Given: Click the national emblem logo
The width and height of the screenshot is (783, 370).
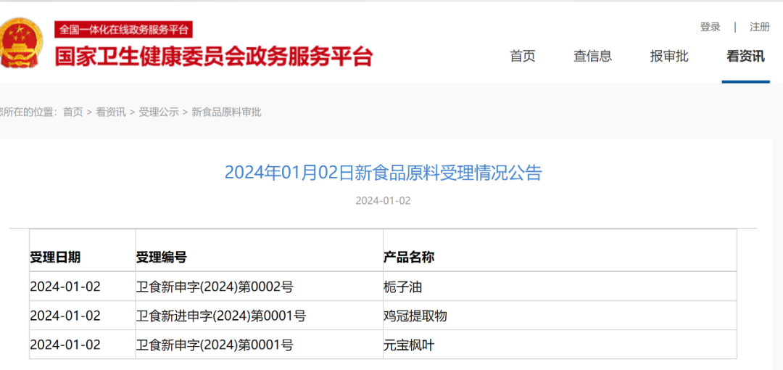Looking at the screenshot, I should (20, 44).
